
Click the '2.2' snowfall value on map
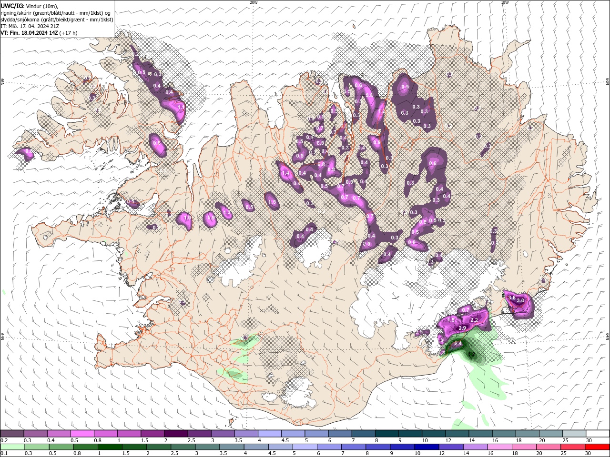(474, 320)
